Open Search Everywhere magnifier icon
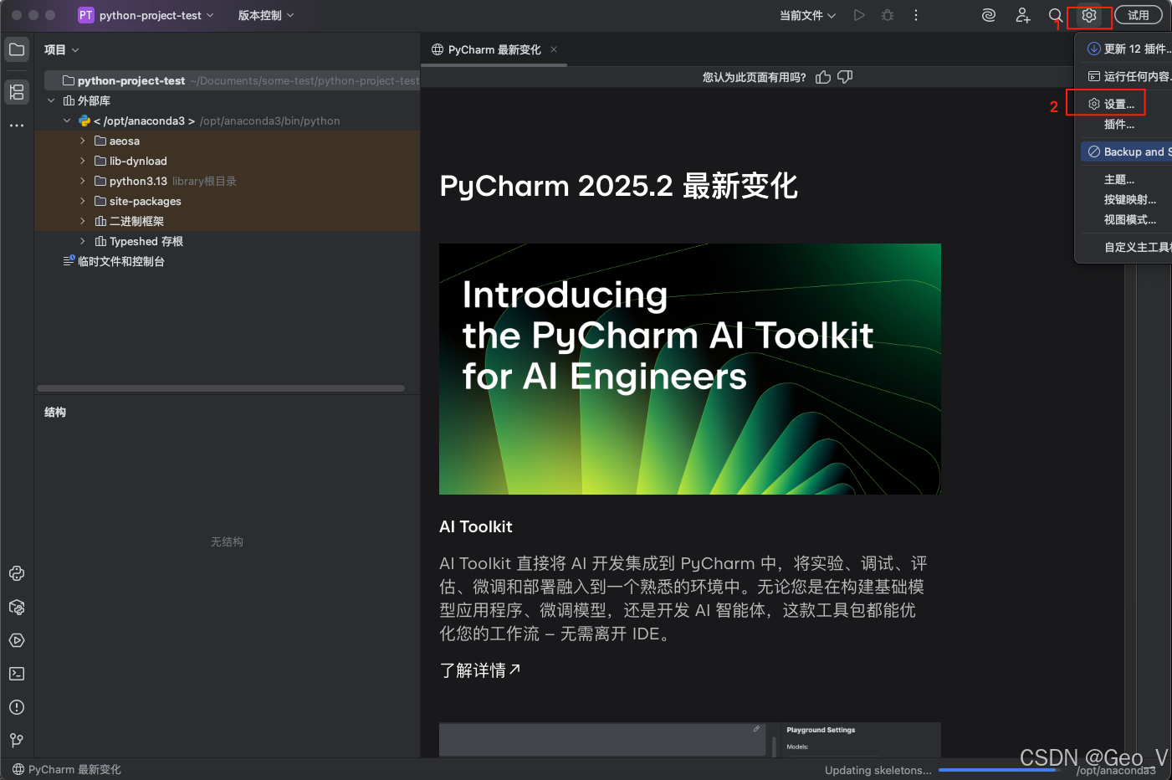Image resolution: width=1172 pixels, height=780 pixels. point(1056,15)
